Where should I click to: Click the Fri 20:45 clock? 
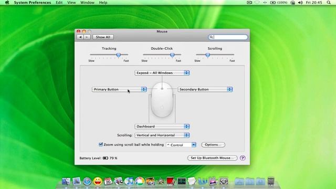(x=314, y=3)
